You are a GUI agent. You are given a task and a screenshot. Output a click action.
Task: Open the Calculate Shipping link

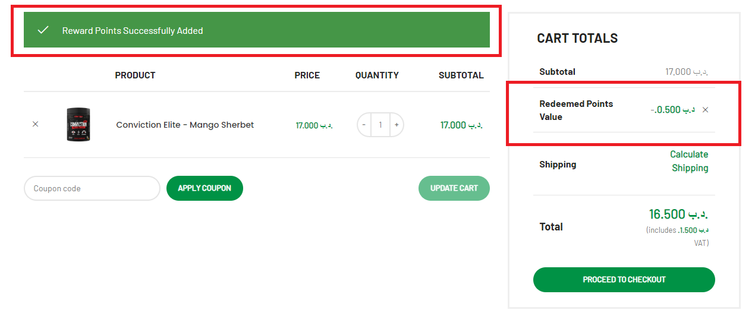tap(690, 161)
